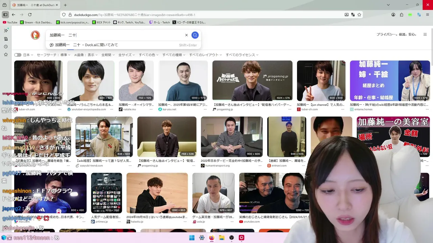This screenshot has width=433, height=243.
Task: Go back to the previous page
Action: pyautogui.click(x=14, y=15)
